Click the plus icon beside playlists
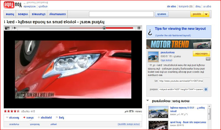This screenshot has width=221, height=130. click(39, 118)
